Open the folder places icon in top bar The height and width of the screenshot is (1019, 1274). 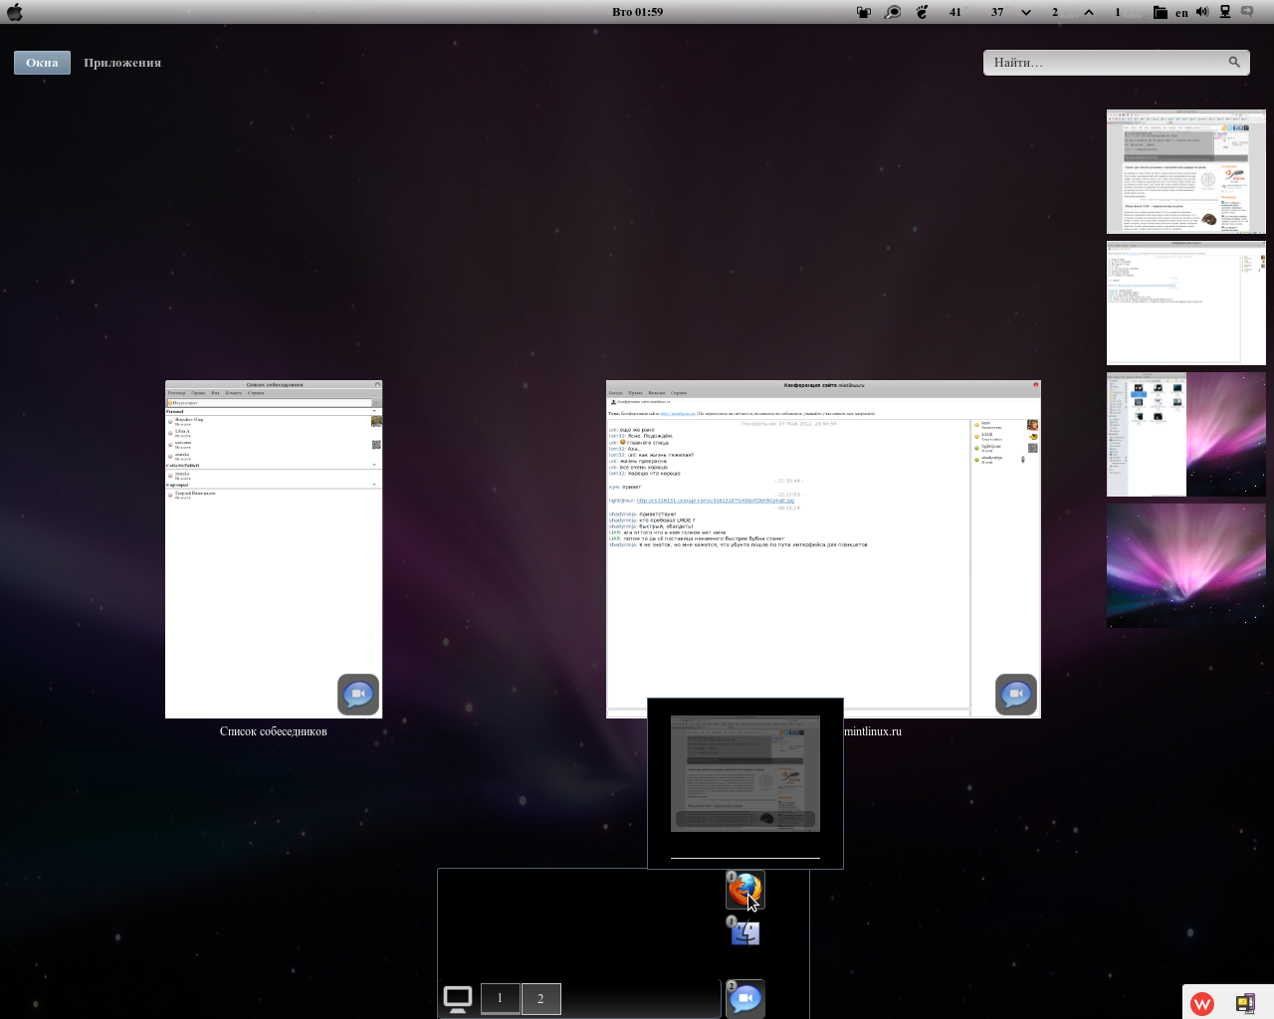click(1161, 12)
